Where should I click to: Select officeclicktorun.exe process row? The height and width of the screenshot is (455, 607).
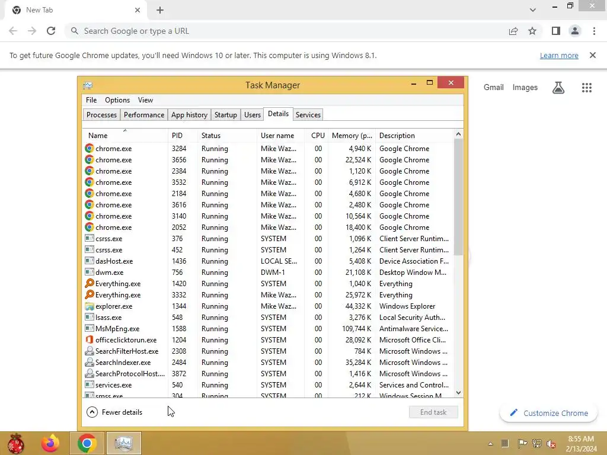pyautogui.click(x=268, y=339)
